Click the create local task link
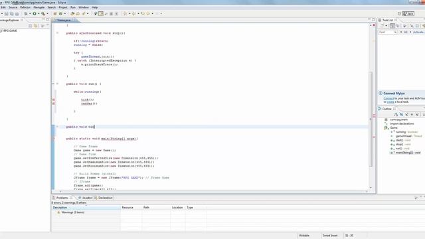425x239 pixels. [x=390, y=102]
